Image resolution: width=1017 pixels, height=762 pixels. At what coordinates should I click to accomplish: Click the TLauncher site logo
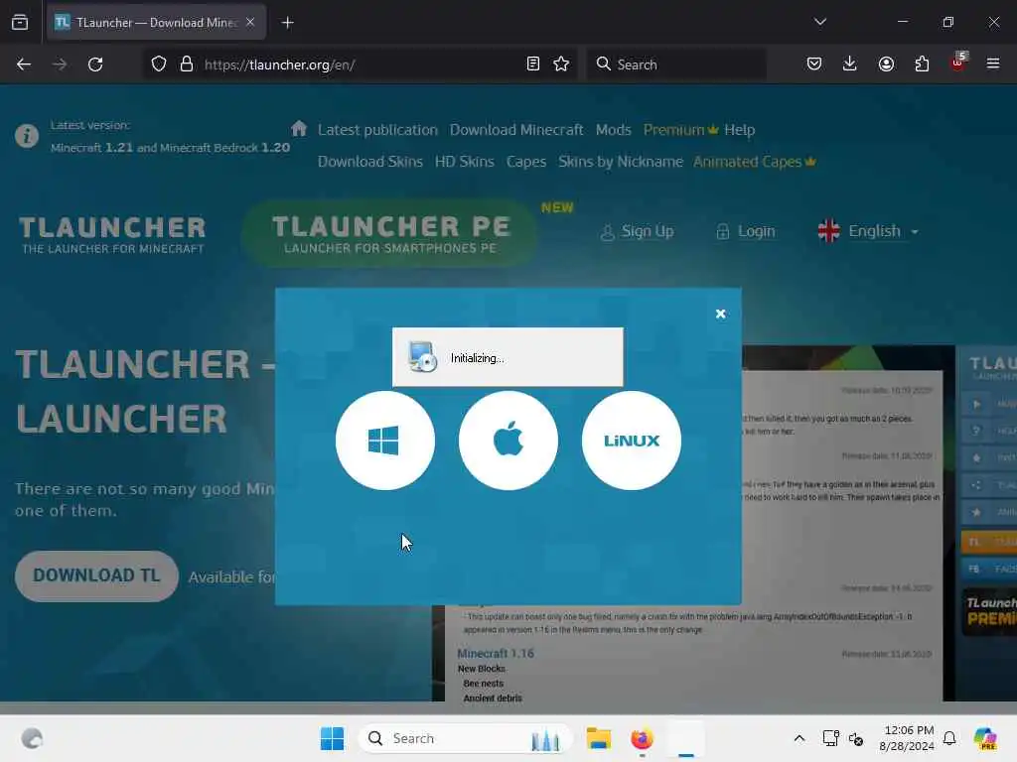pyautogui.click(x=112, y=234)
